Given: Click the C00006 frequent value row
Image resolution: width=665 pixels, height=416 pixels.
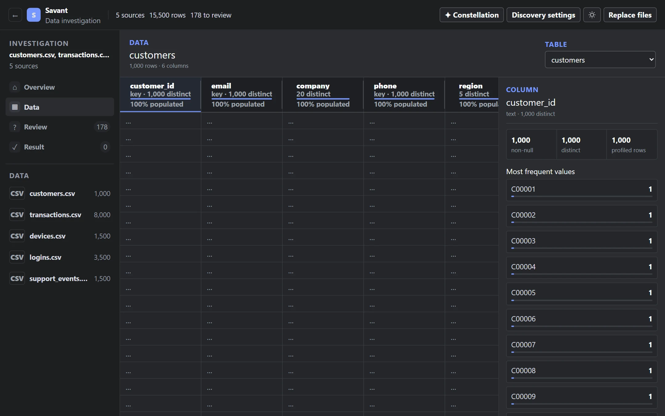Looking at the screenshot, I should tap(582, 320).
